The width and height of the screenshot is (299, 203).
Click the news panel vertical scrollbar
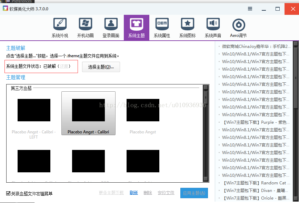[296, 78]
